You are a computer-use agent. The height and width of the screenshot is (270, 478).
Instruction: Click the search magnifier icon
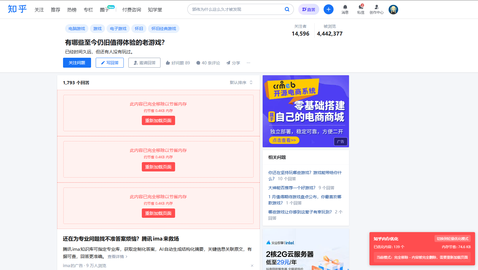[x=287, y=9]
